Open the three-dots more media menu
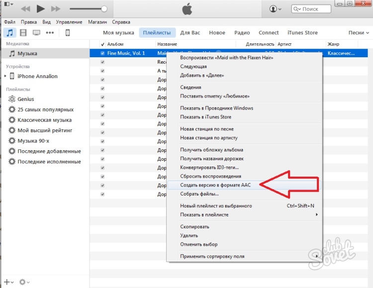Screen dimensions: 373x288 coord(50,32)
